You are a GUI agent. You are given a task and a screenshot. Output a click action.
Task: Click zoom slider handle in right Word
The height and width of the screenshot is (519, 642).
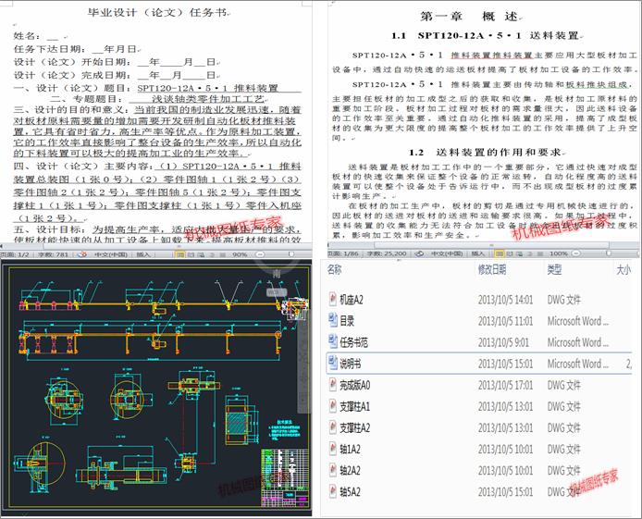[x=609, y=253]
